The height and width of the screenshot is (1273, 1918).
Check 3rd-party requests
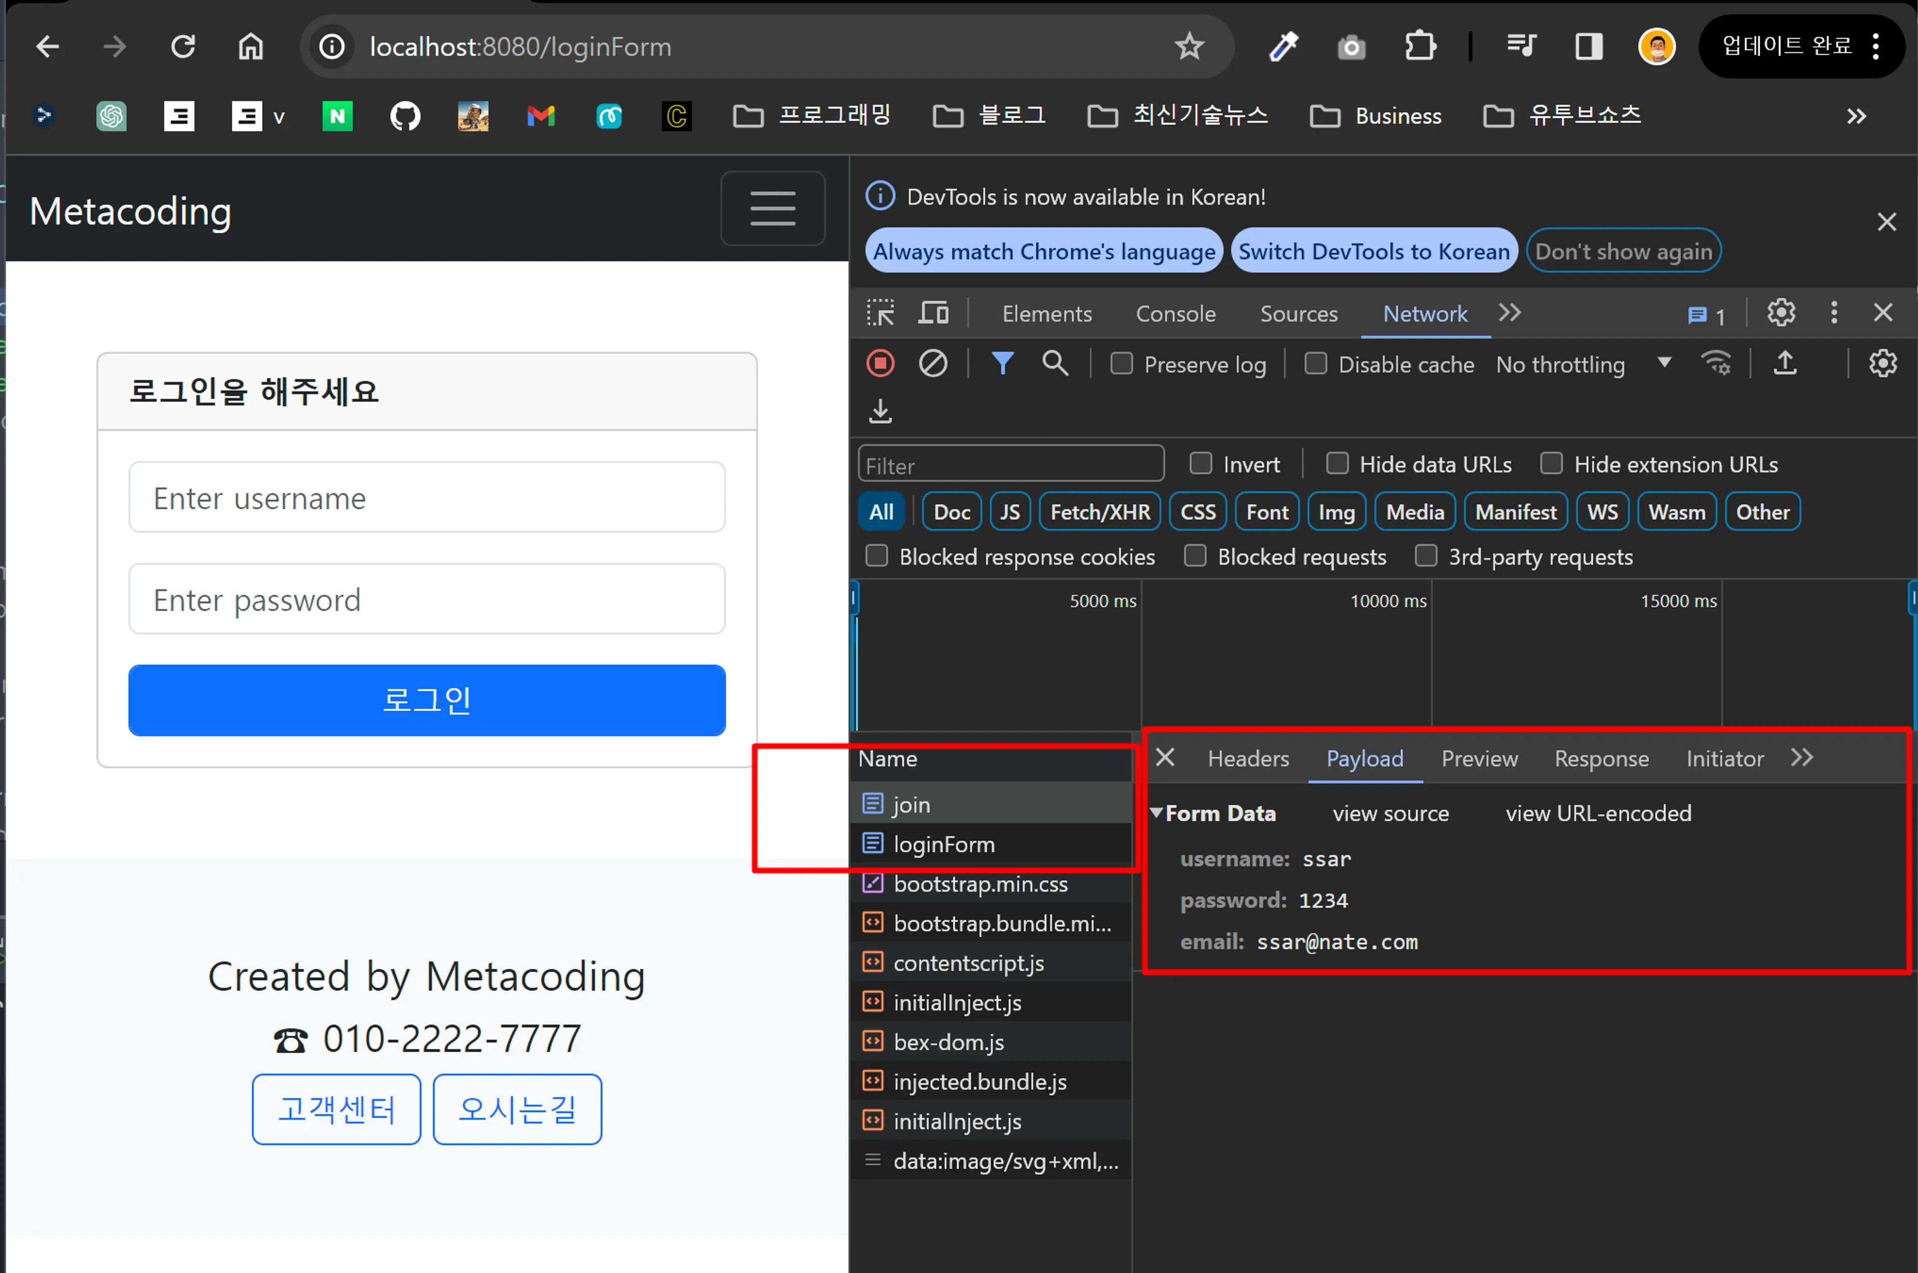coord(1425,556)
